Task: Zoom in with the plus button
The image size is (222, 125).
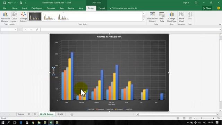Action: 213,118
